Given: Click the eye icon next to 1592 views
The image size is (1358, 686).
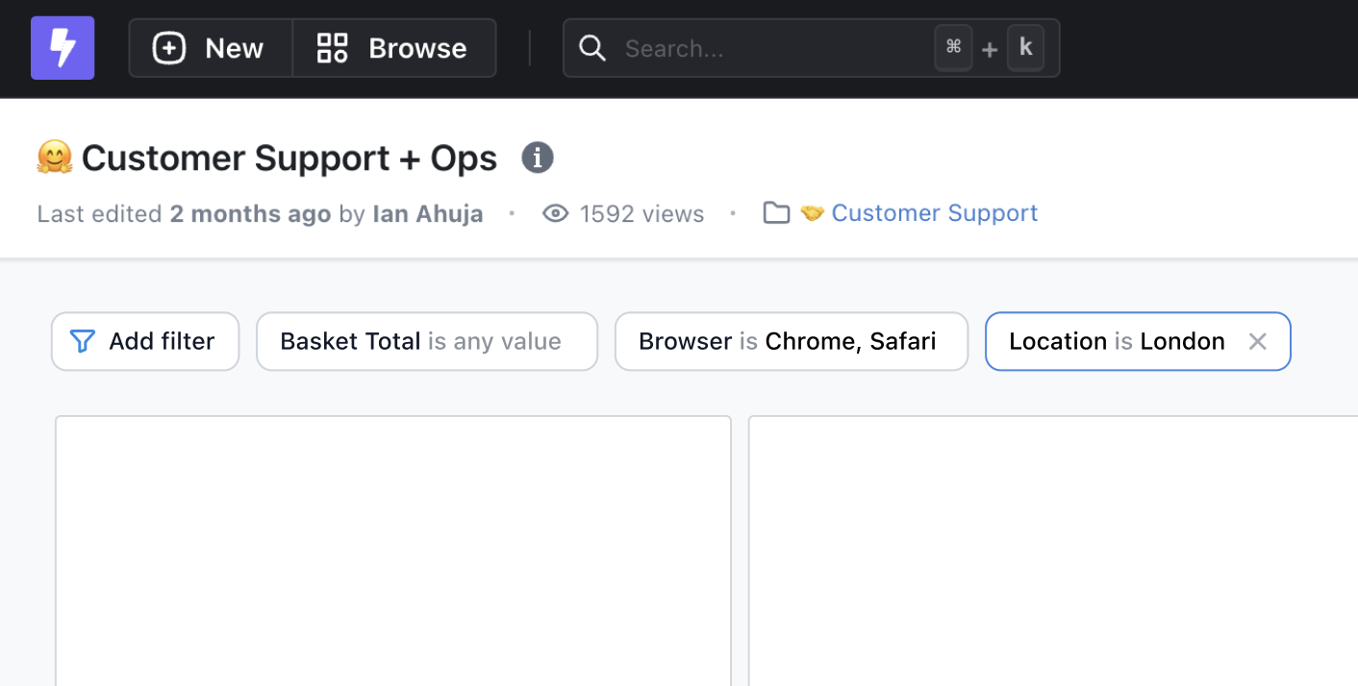Looking at the screenshot, I should click(556, 213).
